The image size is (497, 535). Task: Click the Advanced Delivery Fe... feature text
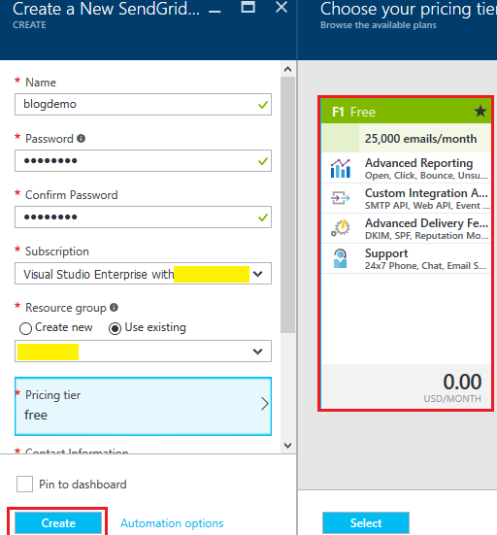(x=426, y=223)
